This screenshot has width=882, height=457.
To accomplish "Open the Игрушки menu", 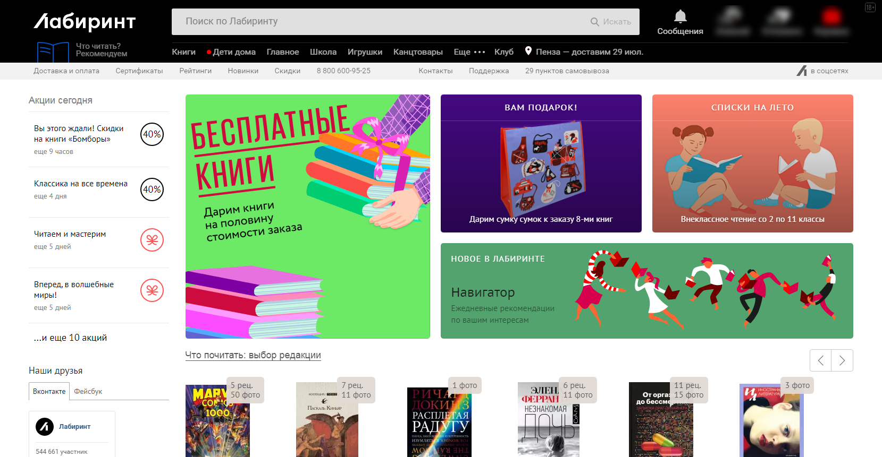I will [365, 52].
